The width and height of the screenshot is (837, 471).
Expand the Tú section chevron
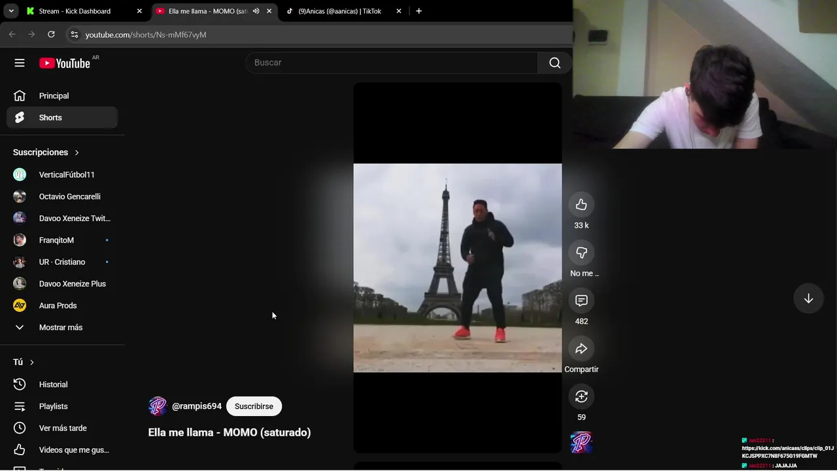31,362
